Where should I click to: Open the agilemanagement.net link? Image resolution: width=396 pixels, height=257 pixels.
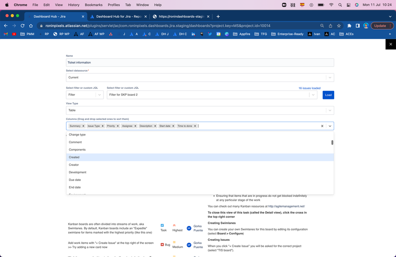pos(286,206)
